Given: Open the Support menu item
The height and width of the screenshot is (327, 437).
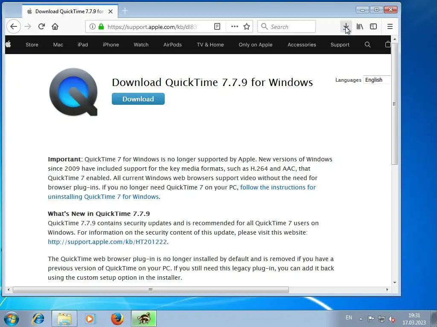Looking at the screenshot, I should [x=340, y=45].
